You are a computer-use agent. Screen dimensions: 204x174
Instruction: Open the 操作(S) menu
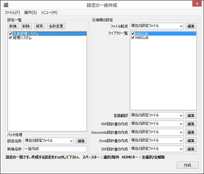click(x=30, y=12)
